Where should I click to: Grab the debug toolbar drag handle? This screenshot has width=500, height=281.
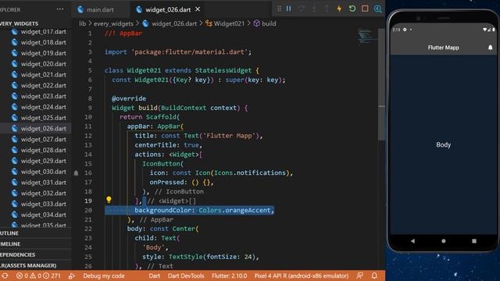[280, 9]
